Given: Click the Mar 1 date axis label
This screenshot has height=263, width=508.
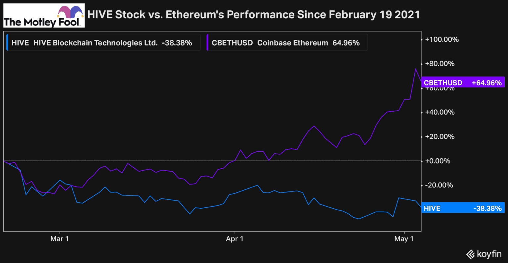Looking at the screenshot, I should point(60,239).
